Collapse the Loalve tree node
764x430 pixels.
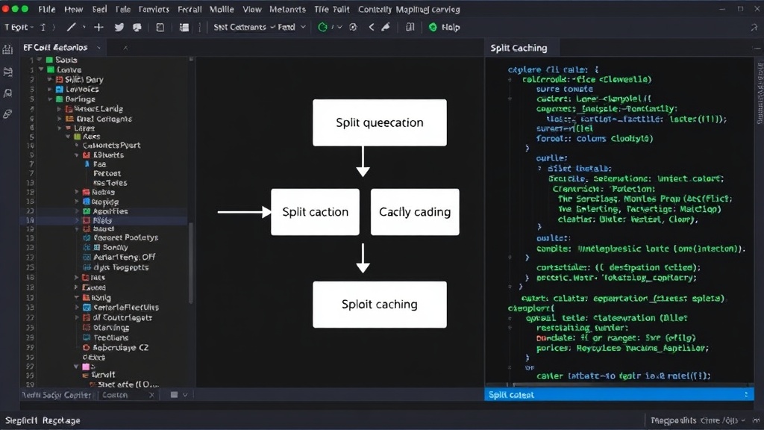click(41, 69)
